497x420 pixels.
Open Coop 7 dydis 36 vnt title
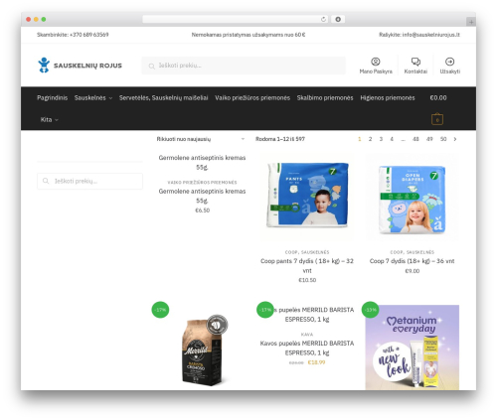(412, 261)
